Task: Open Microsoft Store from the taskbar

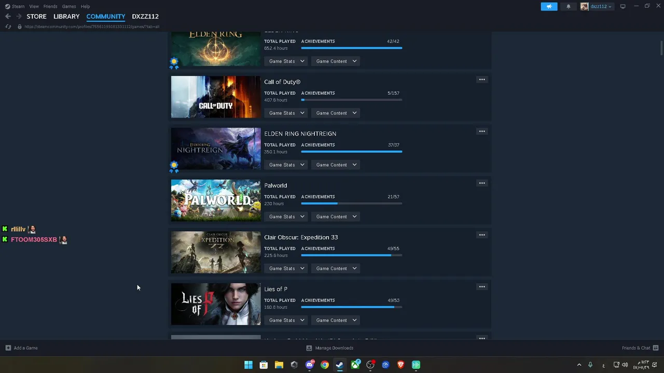Action: pos(264,365)
